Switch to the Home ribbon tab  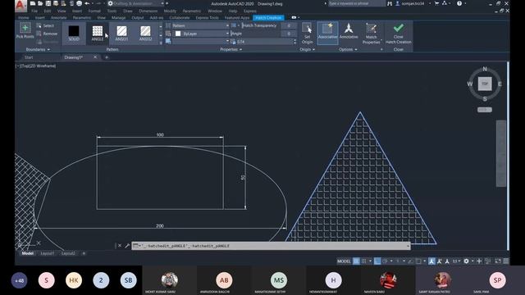24,18
